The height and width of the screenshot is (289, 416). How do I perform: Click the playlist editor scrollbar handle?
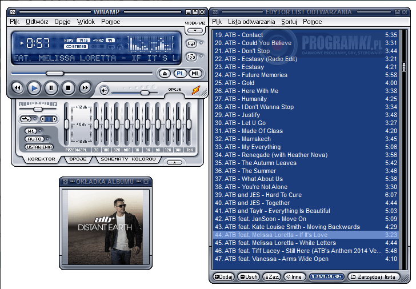click(x=404, y=67)
